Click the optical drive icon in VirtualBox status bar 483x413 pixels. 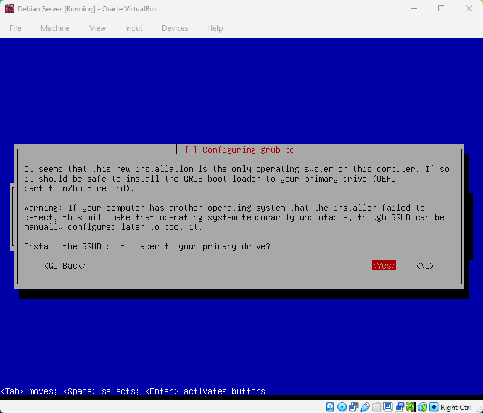[341, 406]
